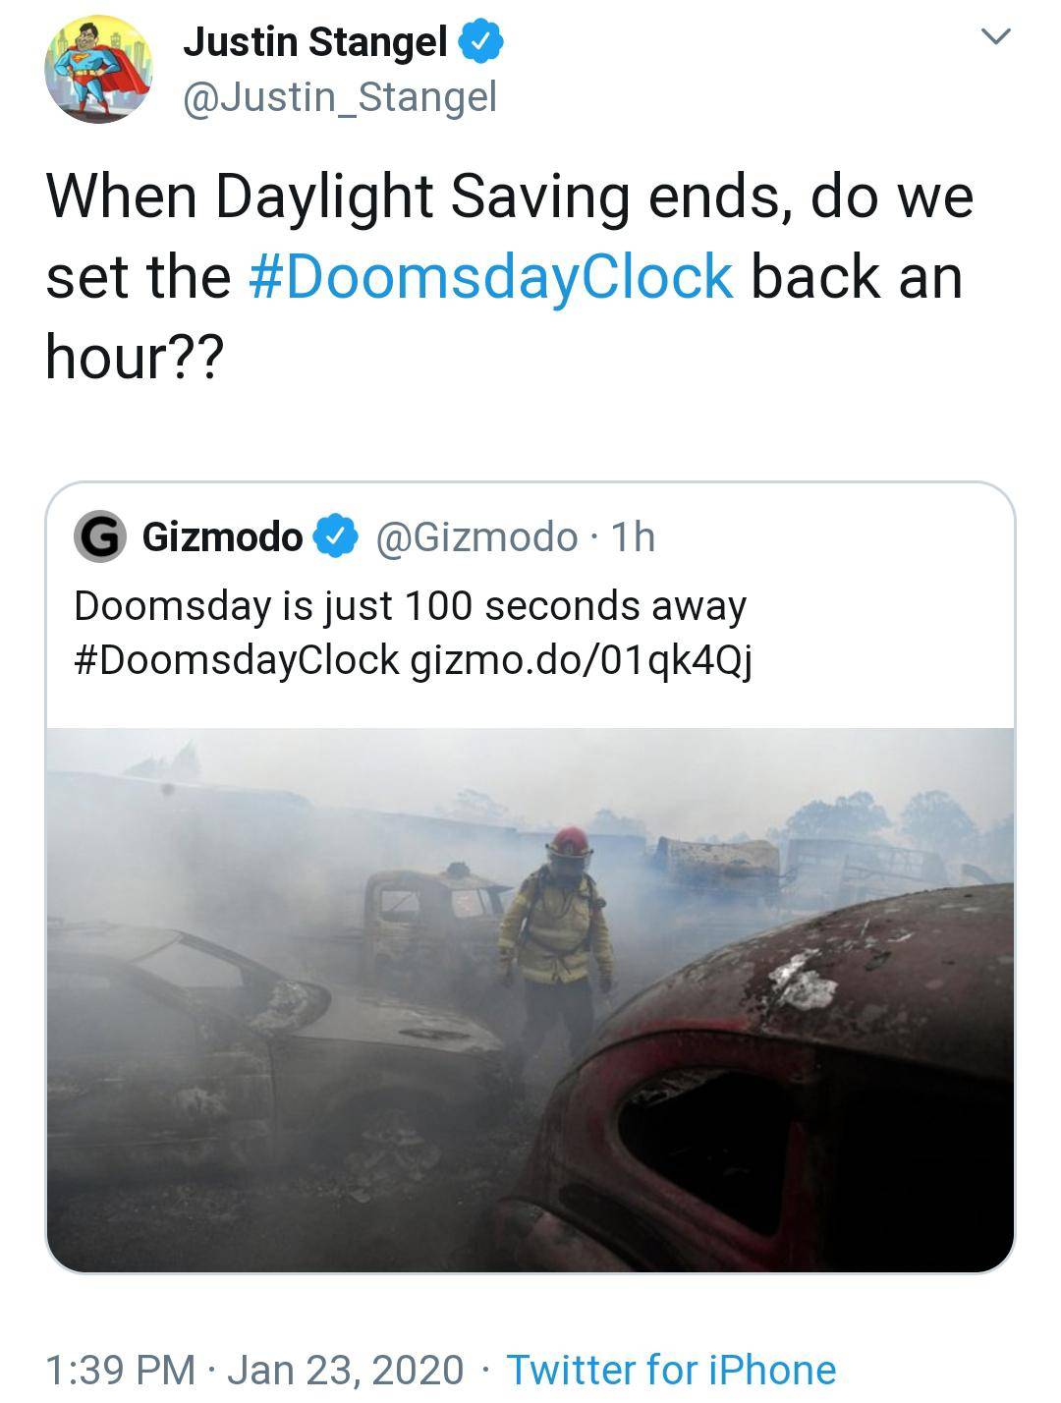
Task: Click Gizmodo's blue verified badge
Action: coord(334,537)
